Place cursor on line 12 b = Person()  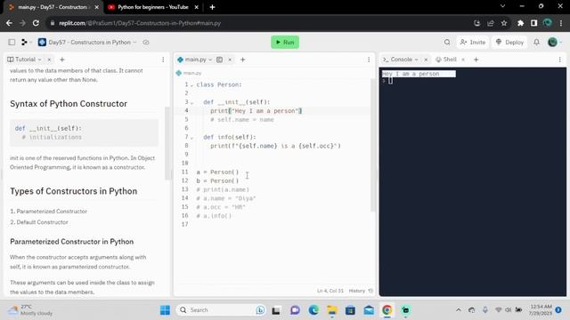click(217, 180)
